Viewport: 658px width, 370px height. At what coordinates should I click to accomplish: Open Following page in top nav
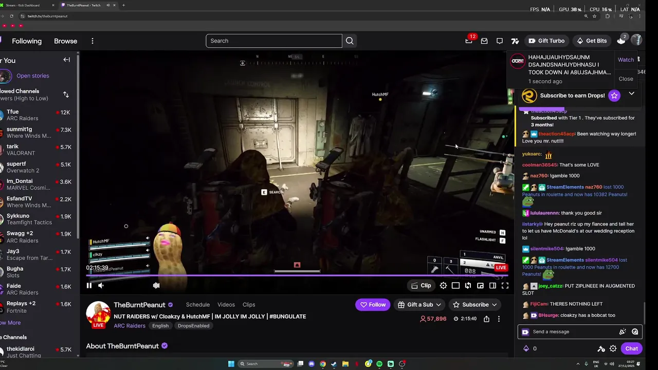(27, 41)
